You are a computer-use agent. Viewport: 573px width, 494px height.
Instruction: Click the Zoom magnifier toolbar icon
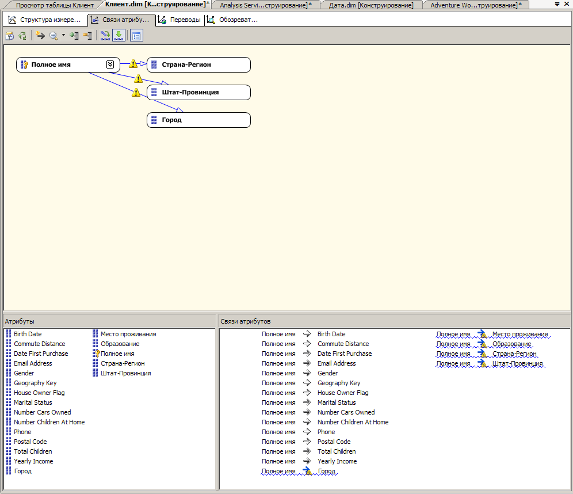pos(54,36)
